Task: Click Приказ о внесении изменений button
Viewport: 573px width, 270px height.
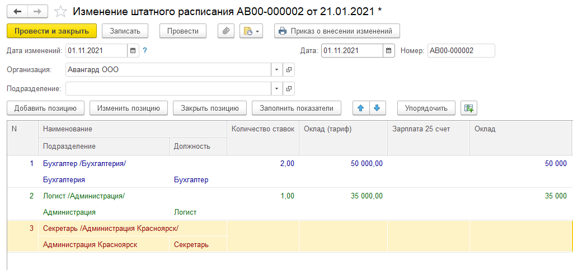Action: (x=337, y=31)
